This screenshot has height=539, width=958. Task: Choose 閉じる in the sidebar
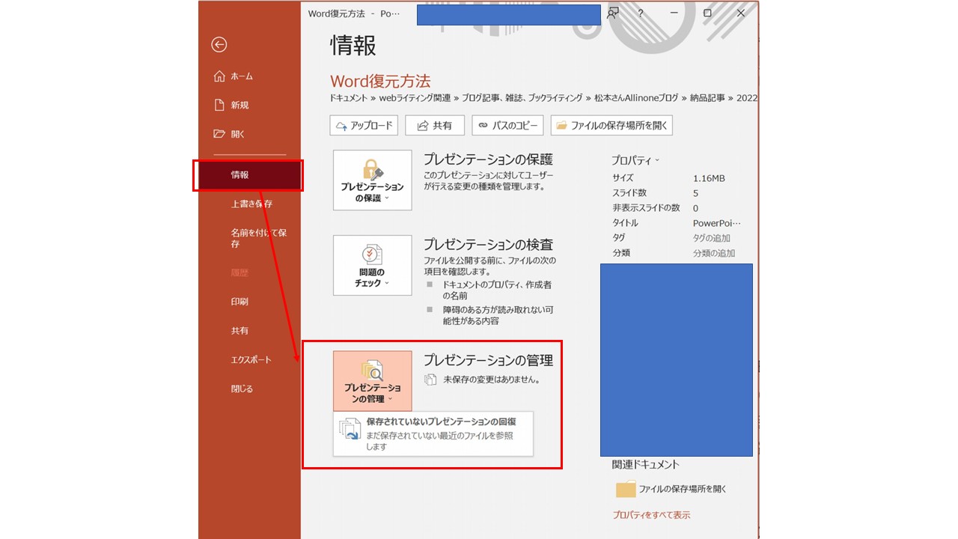coord(242,389)
